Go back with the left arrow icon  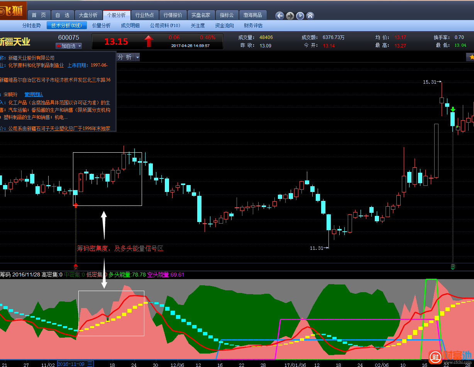tap(280, 16)
